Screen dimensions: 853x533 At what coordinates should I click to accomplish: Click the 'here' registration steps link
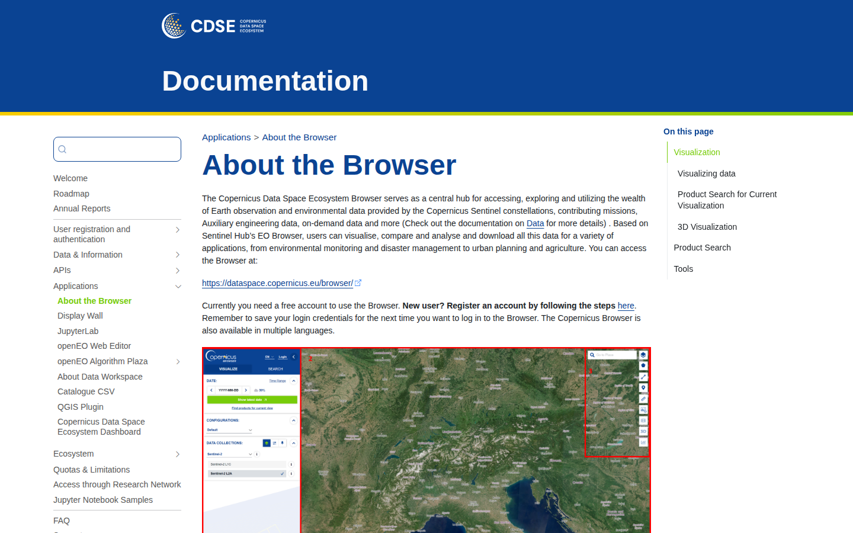click(626, 306)
